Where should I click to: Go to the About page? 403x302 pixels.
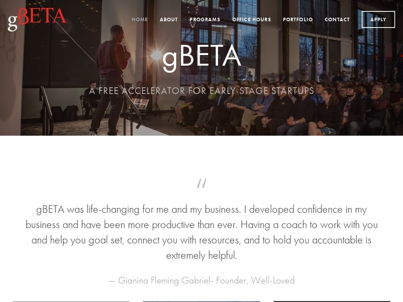169,19
